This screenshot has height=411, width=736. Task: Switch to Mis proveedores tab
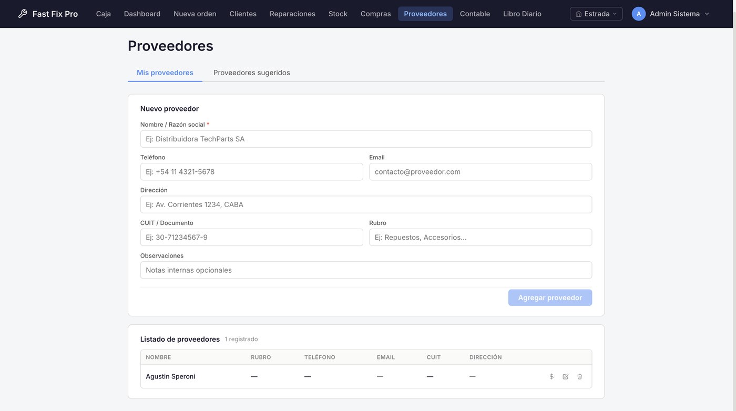165,73
